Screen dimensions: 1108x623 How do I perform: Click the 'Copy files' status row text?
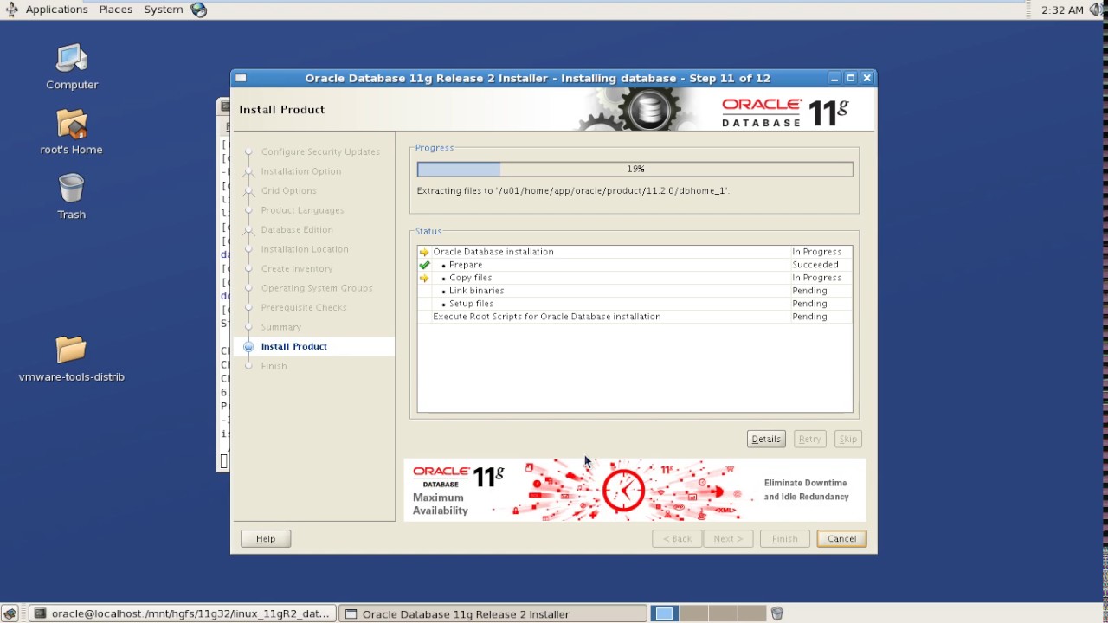(x=470, y=278)
